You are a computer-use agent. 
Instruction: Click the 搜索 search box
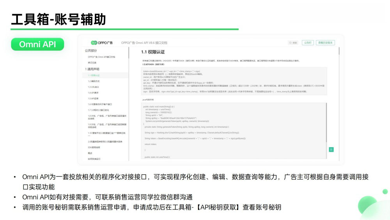pyautogui.click(x=294, y=43)
